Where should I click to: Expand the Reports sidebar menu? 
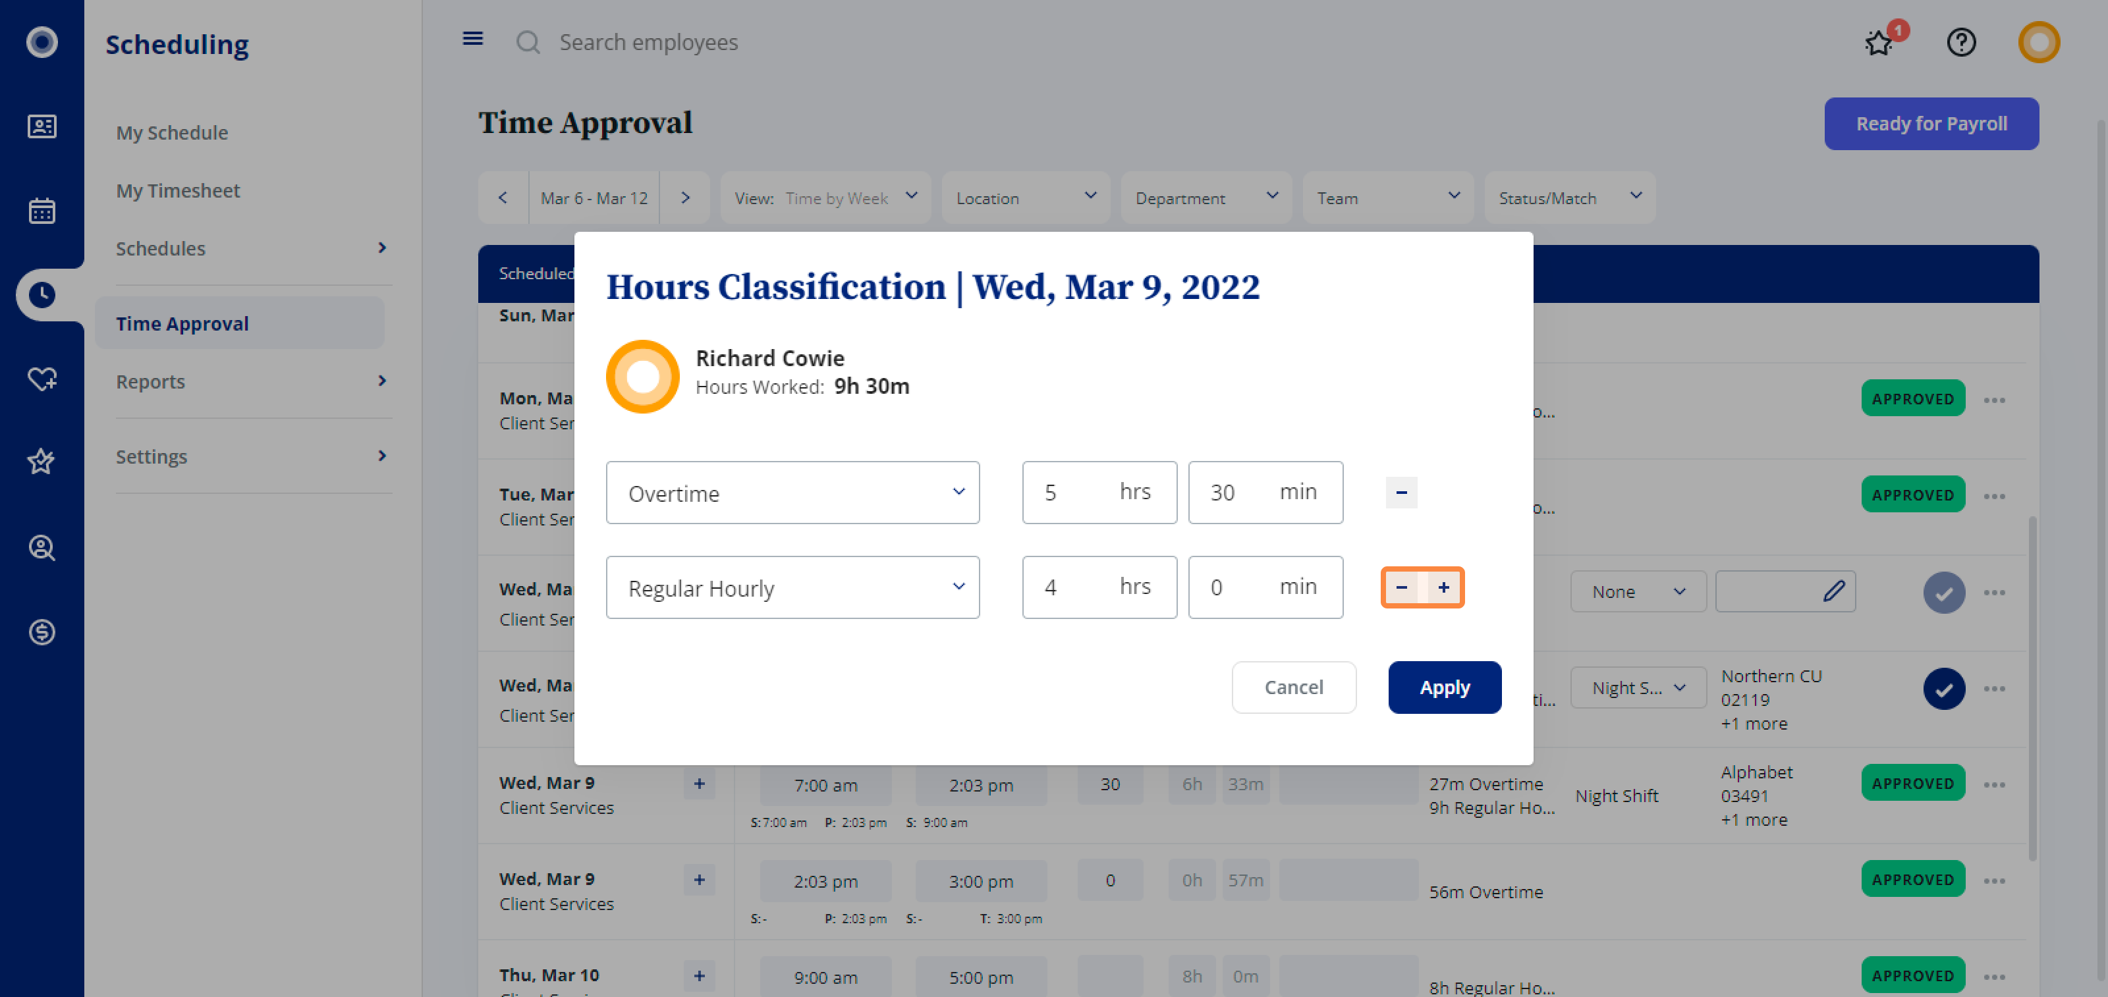point(250,381)
